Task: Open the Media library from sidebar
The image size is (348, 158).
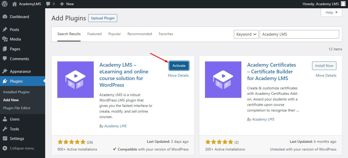Action: pyautogui.click(x=6, y=39)
